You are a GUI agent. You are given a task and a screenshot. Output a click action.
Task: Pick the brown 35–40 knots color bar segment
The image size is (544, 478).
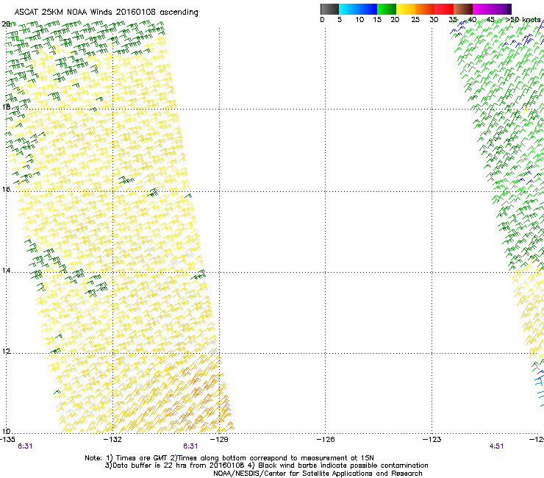[463, 9]
